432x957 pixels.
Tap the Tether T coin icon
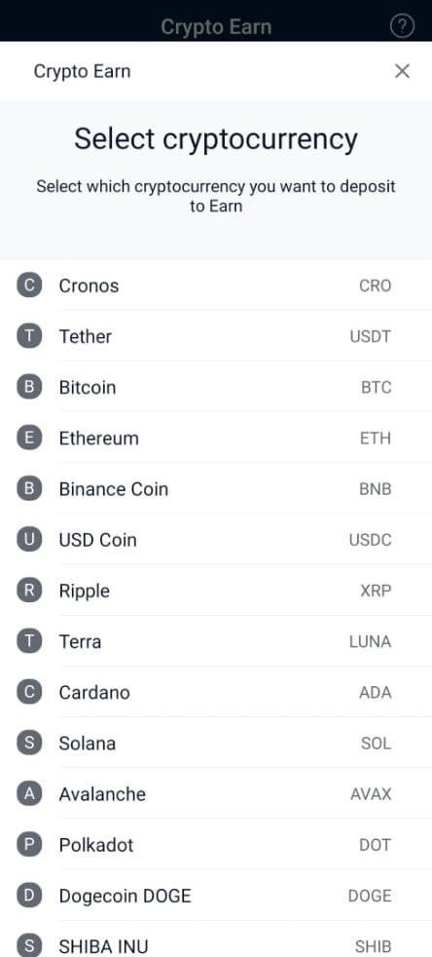[29, 335]
